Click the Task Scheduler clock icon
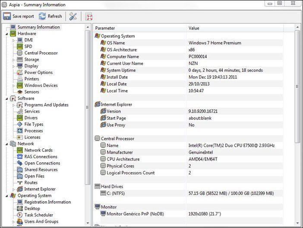The image size is (303, 228). coord(20,215)
